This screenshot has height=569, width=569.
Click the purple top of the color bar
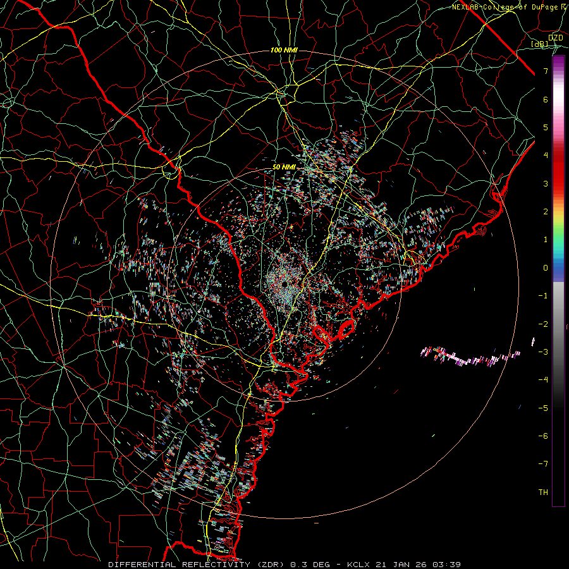(x=558, y=62)
